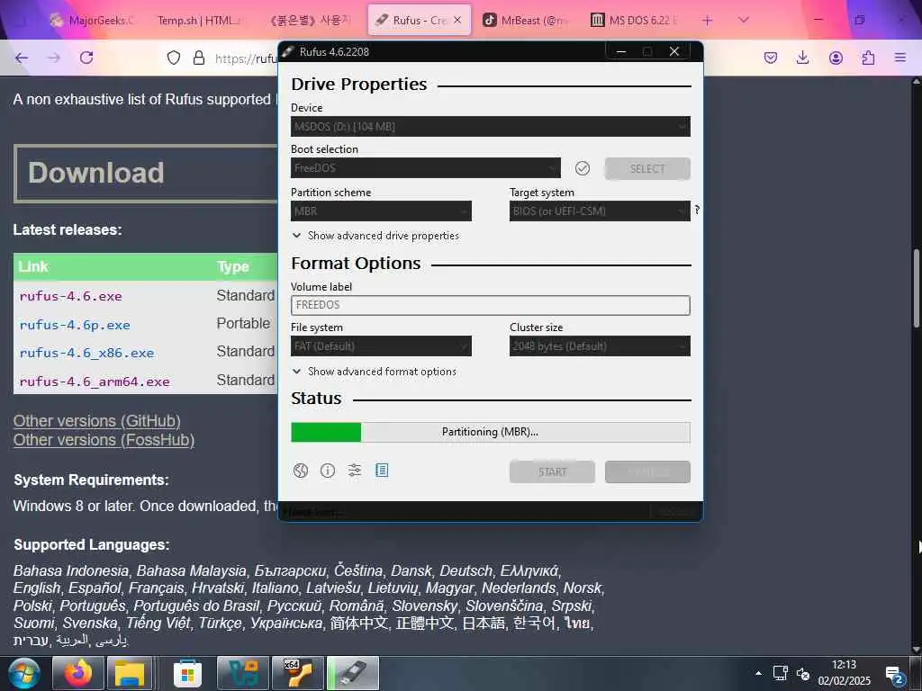922x691 pixels.
Task: Switch to the MS DOS 6.22 tab
Action: click(635, 20)
